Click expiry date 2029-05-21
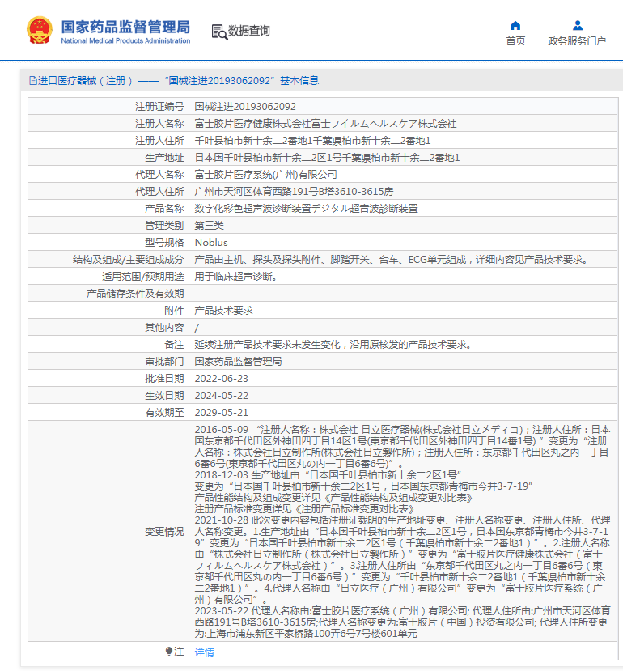Screen dimensions: 623x671 (221, 413)
